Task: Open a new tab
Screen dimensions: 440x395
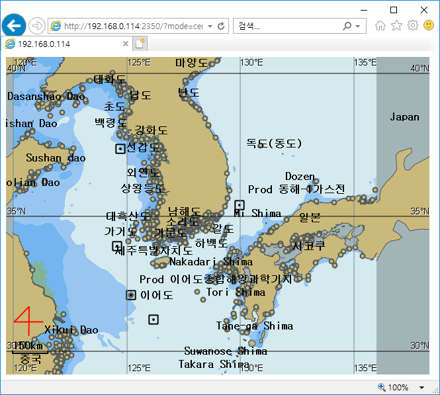Action: coord(140,44)
